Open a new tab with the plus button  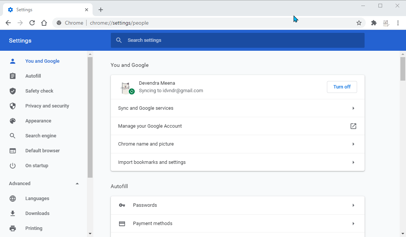tap(101, 10)
